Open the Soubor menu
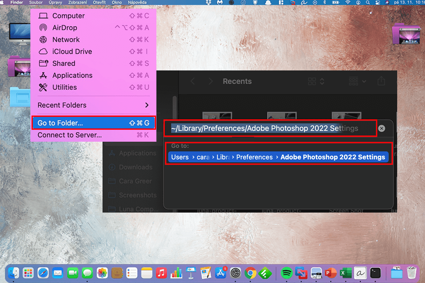 coord(36,2)
